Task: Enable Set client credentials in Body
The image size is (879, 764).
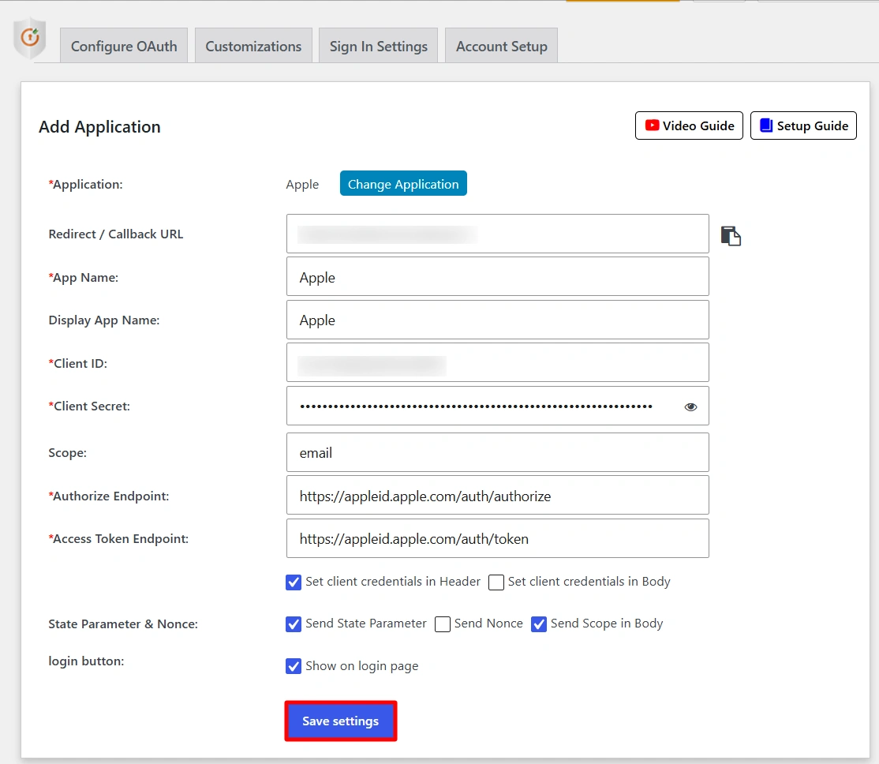Action: [x=496, y=582]
